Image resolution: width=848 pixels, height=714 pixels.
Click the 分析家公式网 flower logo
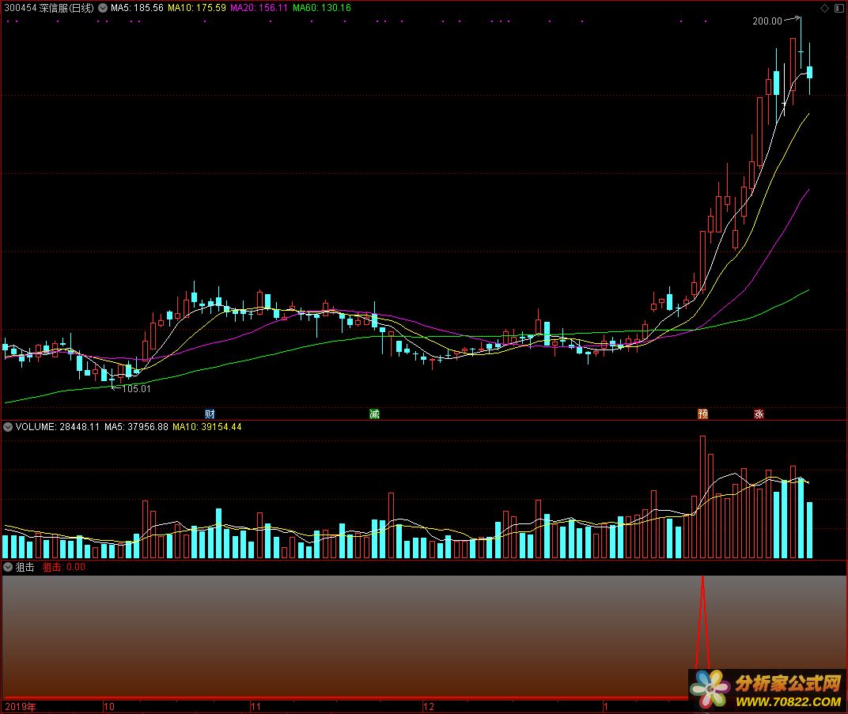pos(708,686)
